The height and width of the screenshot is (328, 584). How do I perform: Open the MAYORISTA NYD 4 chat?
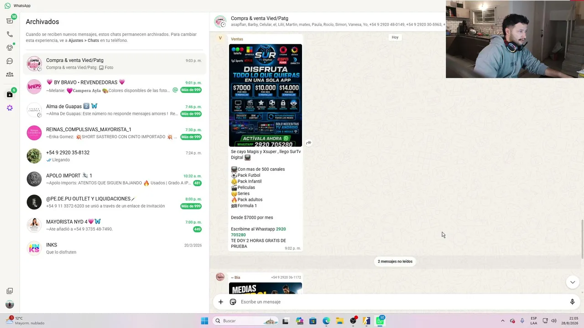pyautogui.click(x=115, y=225)
